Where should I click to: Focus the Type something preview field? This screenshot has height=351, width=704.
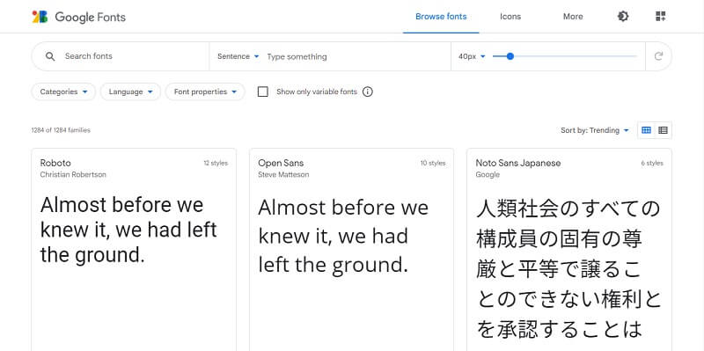tap(357, 56)
